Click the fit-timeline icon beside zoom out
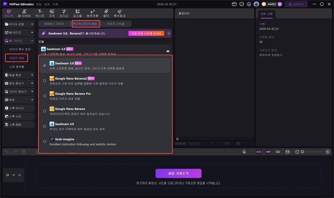The image size is (334, 198). click(287, 152)
